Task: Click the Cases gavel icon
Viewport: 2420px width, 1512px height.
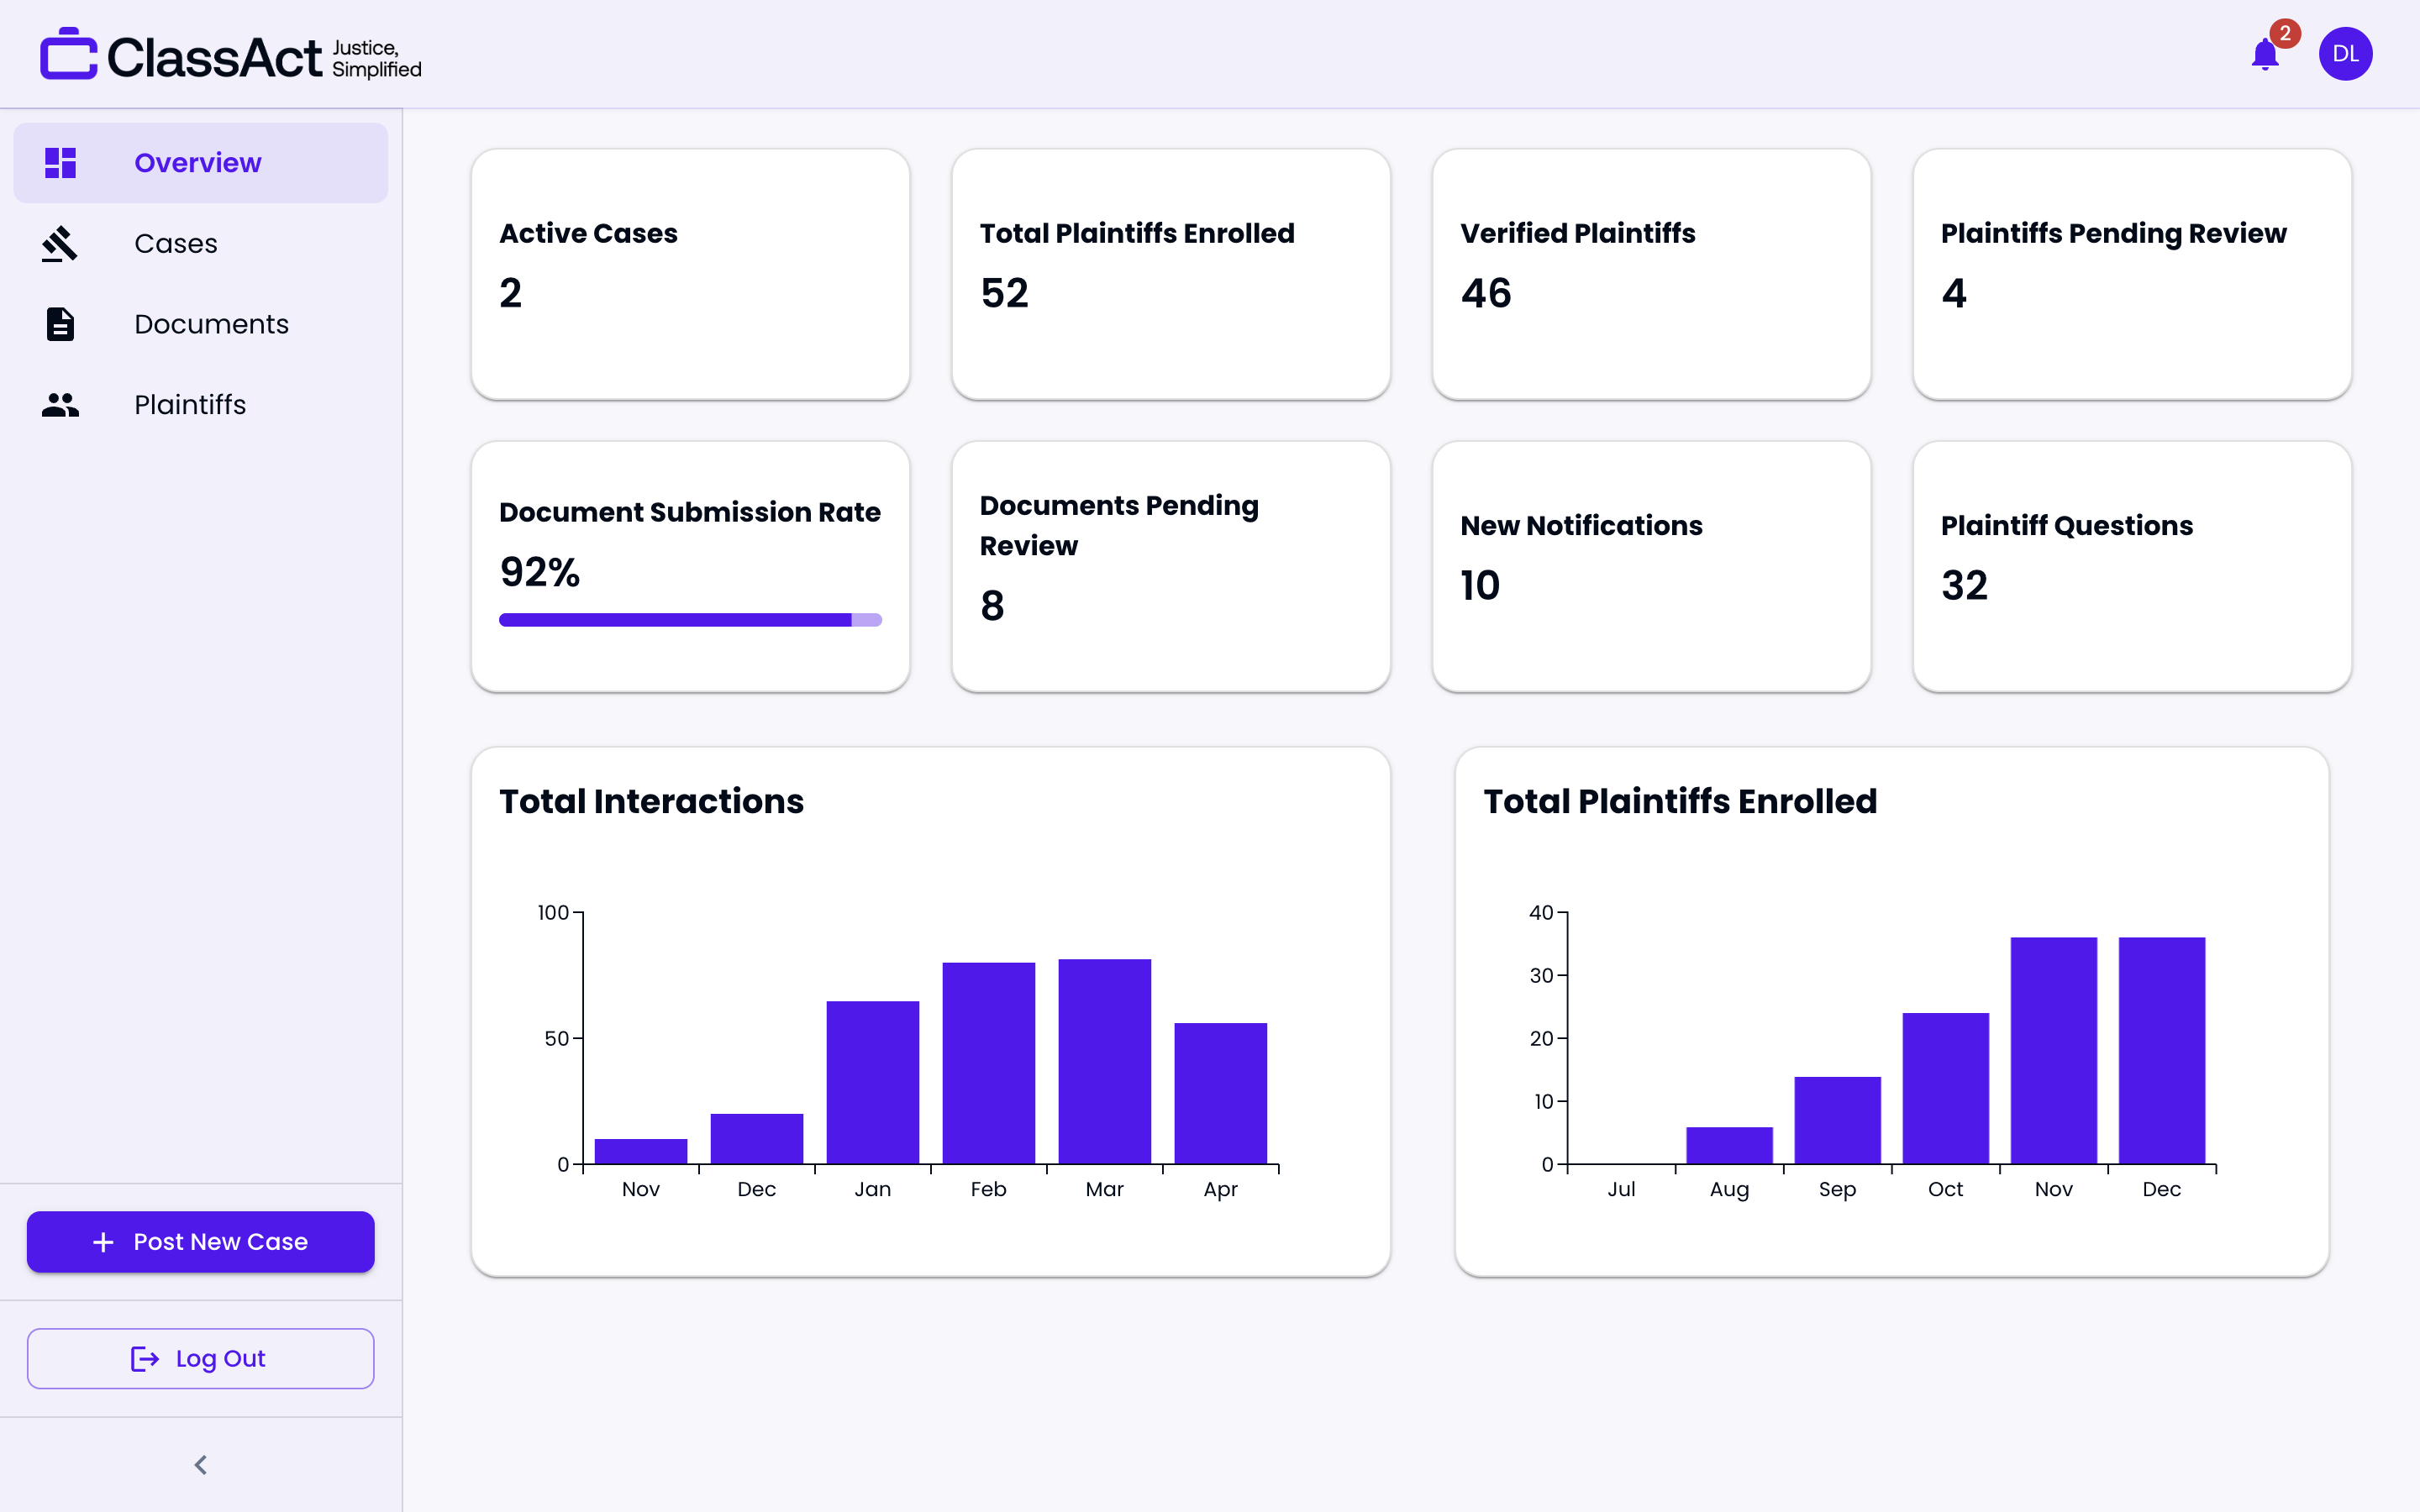Action: (60, 243)
